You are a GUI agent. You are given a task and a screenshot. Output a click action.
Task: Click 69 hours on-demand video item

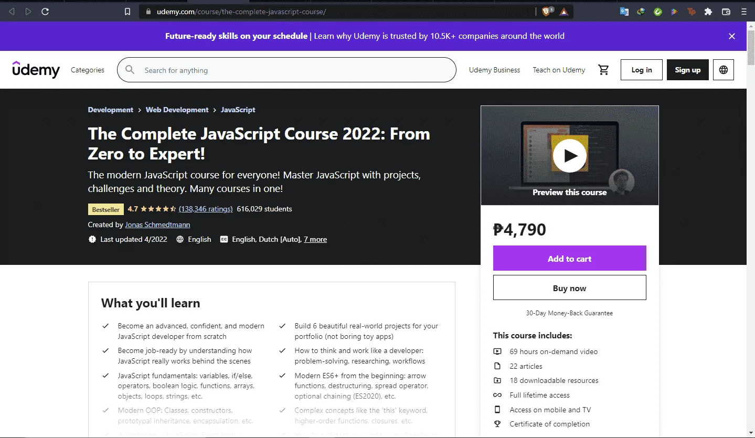point(554,351)
